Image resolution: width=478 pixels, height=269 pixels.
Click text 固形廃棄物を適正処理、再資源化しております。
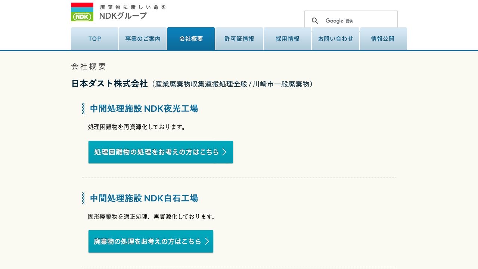152,217
